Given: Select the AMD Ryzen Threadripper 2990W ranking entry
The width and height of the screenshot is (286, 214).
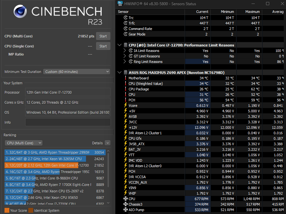Looking at the screenshot, I should coord(55,152).
